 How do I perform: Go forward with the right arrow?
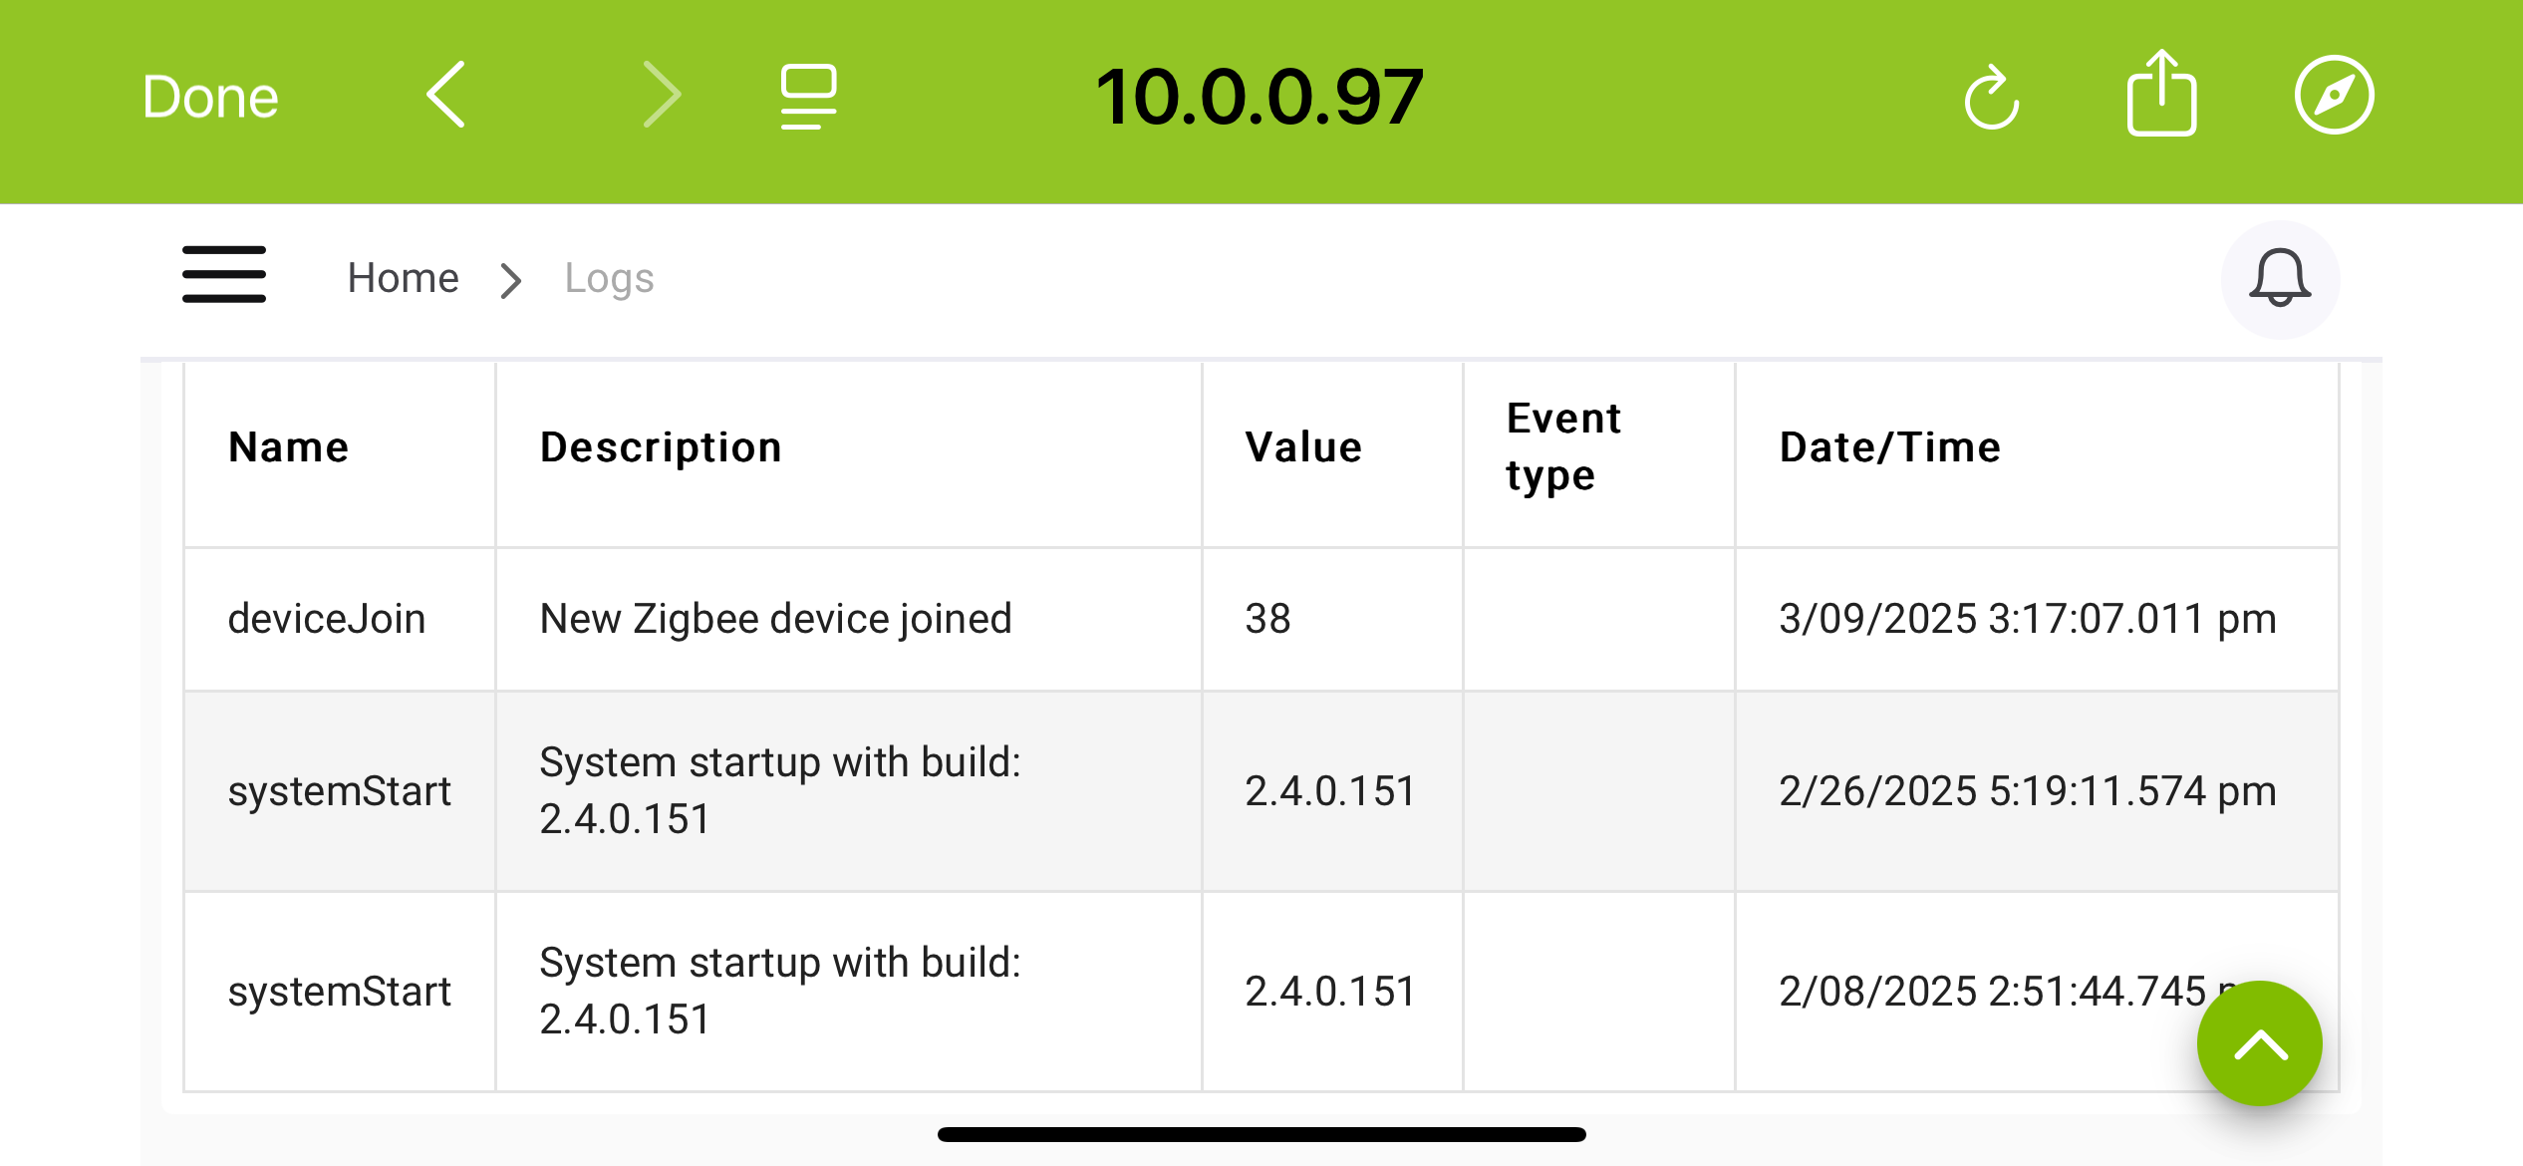click(x=662, y=95)
